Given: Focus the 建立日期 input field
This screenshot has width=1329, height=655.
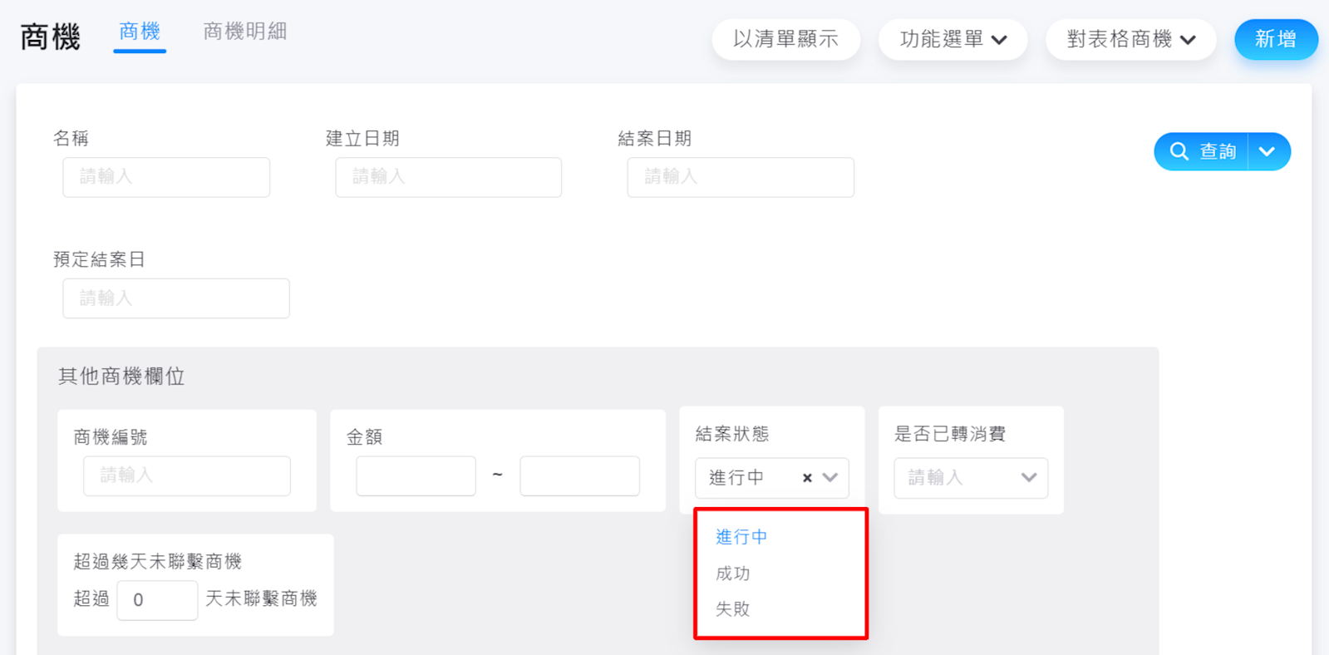Looking at the screenshot, I should [449, 177].
